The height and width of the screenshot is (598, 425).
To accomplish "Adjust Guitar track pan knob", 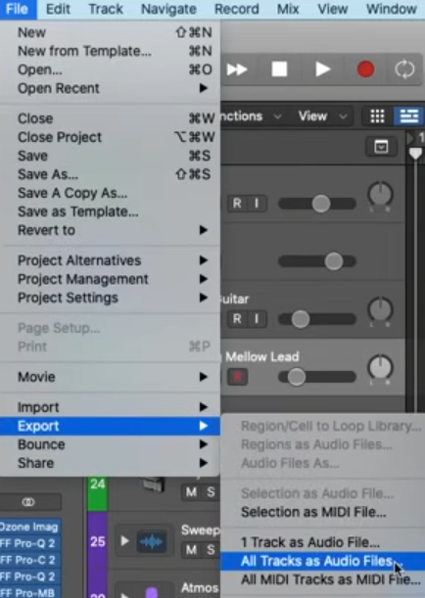I will 380,309.
